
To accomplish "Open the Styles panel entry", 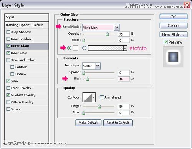I will click(26, 17).
